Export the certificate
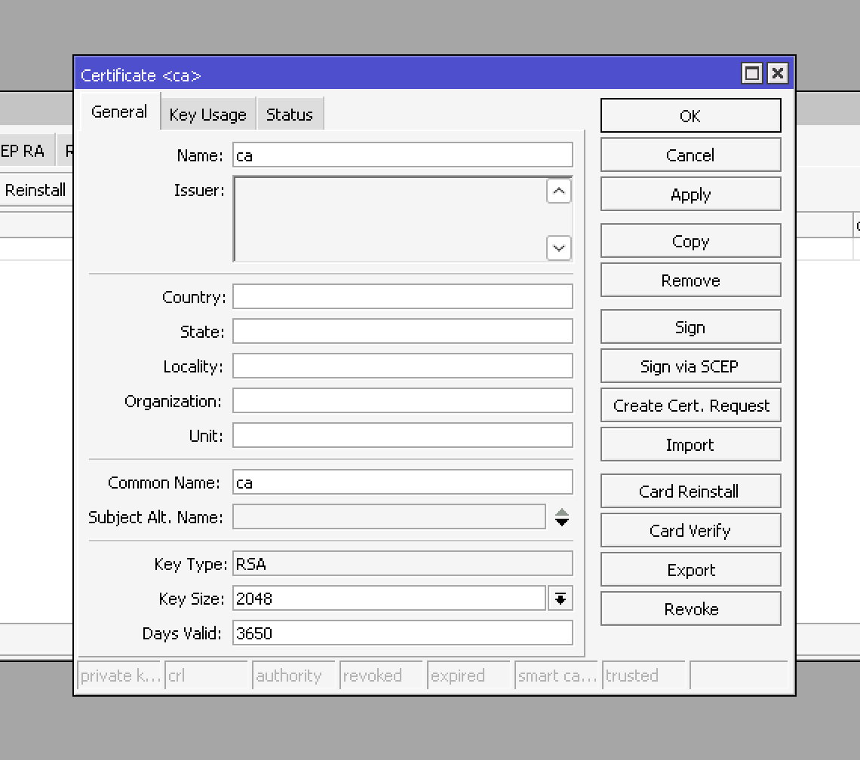Image resolution: width=860 pixels, height=760 pixels. 690,570
